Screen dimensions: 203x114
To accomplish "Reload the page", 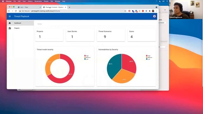I will pyautogui.click(x=16, y=11).
